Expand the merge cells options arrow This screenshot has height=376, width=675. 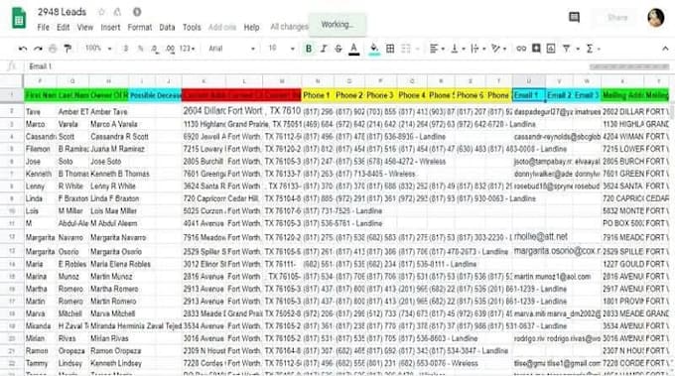[417, 49]
